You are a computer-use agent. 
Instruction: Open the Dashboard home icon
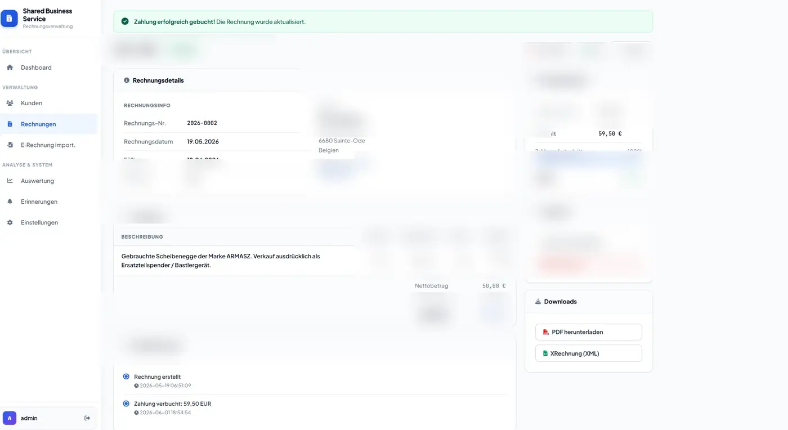click(10, 68)
